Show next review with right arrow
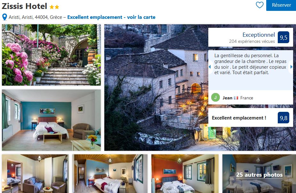 point(291,67)
